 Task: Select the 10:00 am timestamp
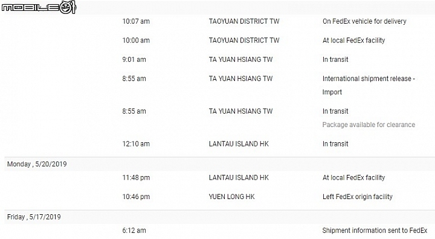pos(136,41)
